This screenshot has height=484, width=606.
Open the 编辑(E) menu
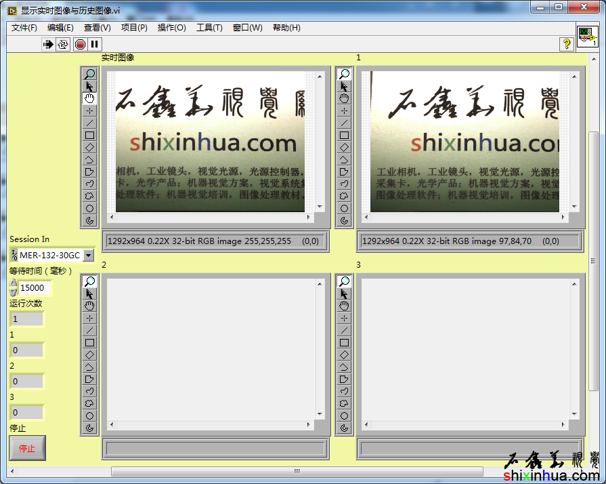pos(60,28)
